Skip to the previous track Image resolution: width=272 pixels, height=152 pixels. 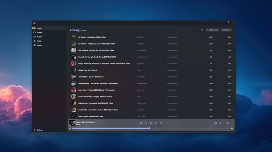[x=146, y=123]
